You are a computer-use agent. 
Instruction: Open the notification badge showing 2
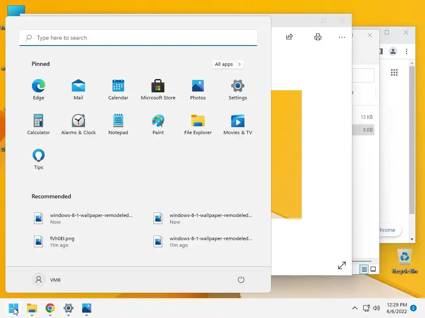click(413, 308)
